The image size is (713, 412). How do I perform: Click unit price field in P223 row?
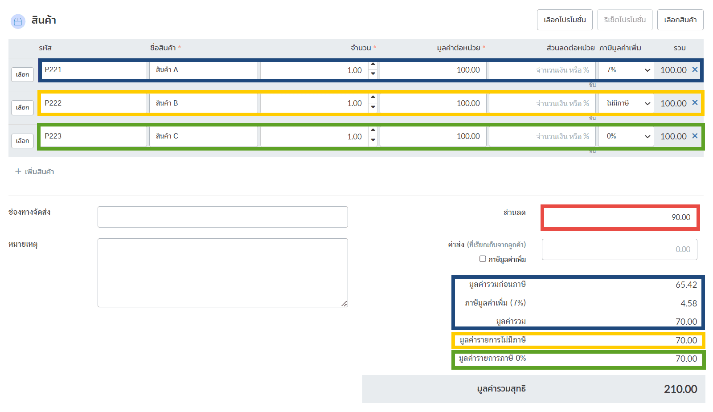click(433, 136)
